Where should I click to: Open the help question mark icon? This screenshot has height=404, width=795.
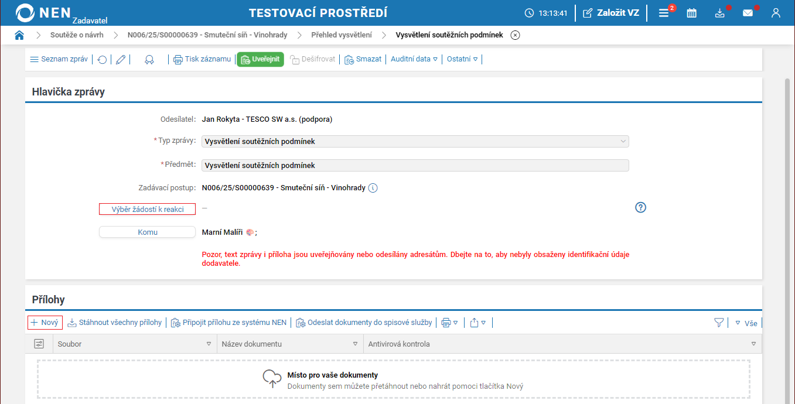click(640, 207)
